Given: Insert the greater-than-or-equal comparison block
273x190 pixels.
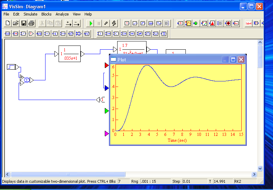Looking at the screenshot, I should [108, 34].
